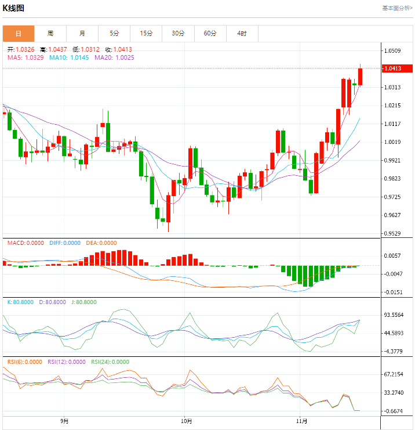
Task: Click the MACD axis value 0.0057
Action: 393,255
